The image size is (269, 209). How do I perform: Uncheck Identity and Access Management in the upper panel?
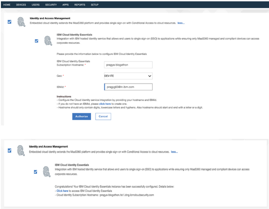(x=9, y=22)
